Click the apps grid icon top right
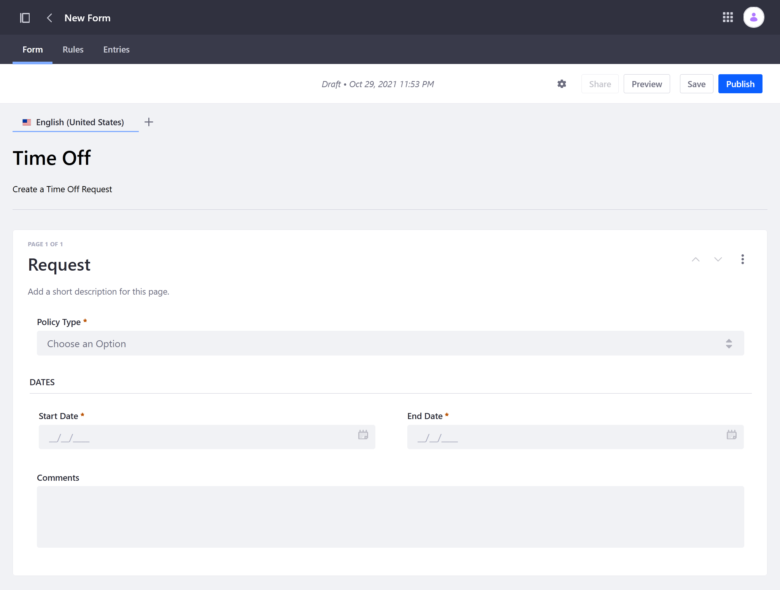The width and height of the screenshot is (780, 590). point(728,17)
